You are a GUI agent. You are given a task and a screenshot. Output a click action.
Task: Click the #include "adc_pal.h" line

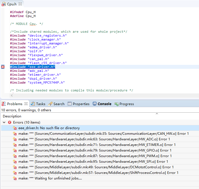[x=30, y=71]
